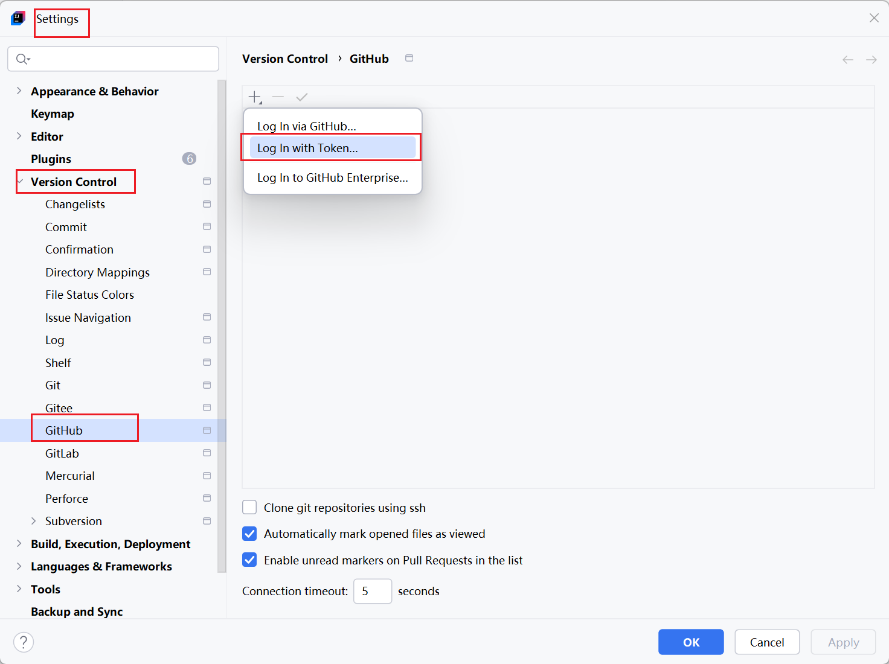
Task: Click project icon next to Gitee row
Action: click(207, 407)
